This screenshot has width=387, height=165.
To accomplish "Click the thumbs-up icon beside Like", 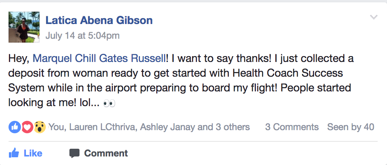I will 14,153.
